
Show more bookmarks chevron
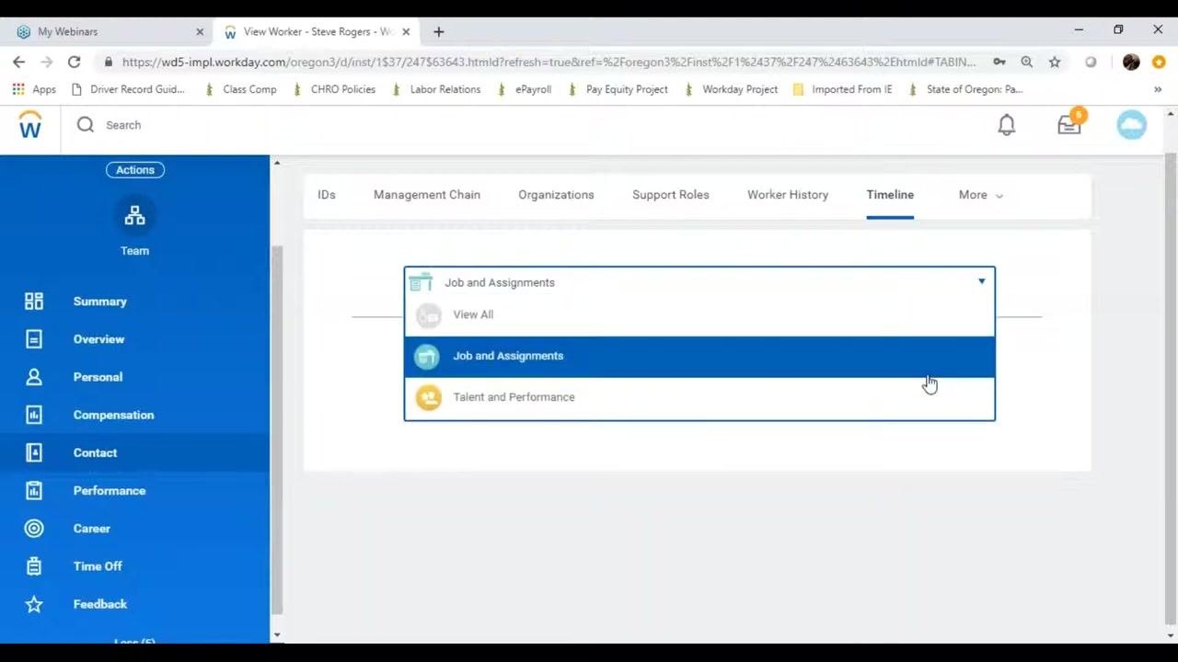click(x=1158, y=89)
